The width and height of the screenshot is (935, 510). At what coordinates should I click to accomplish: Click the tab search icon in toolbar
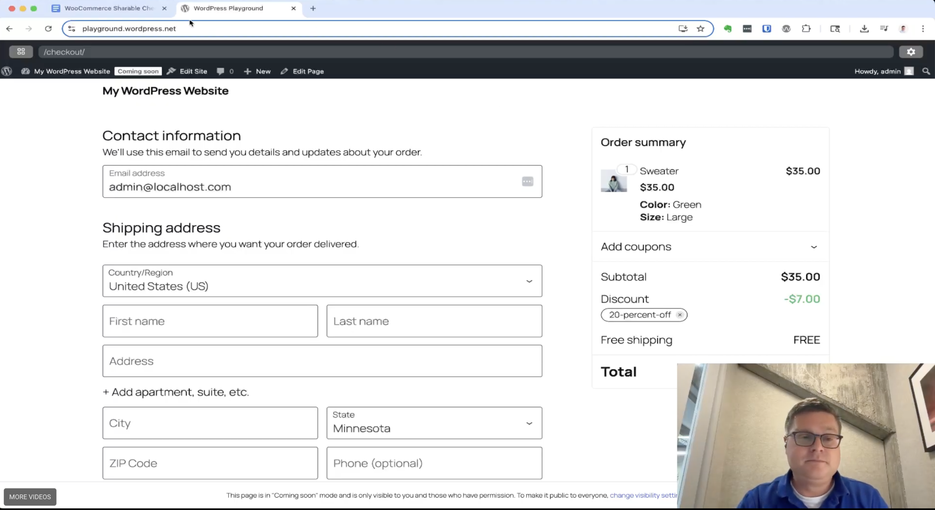(x=835, y=28)
